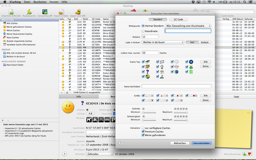Sort by the Entf... distance column header
The width and height of the screenshot is (256, 160).
pos(77,19)
